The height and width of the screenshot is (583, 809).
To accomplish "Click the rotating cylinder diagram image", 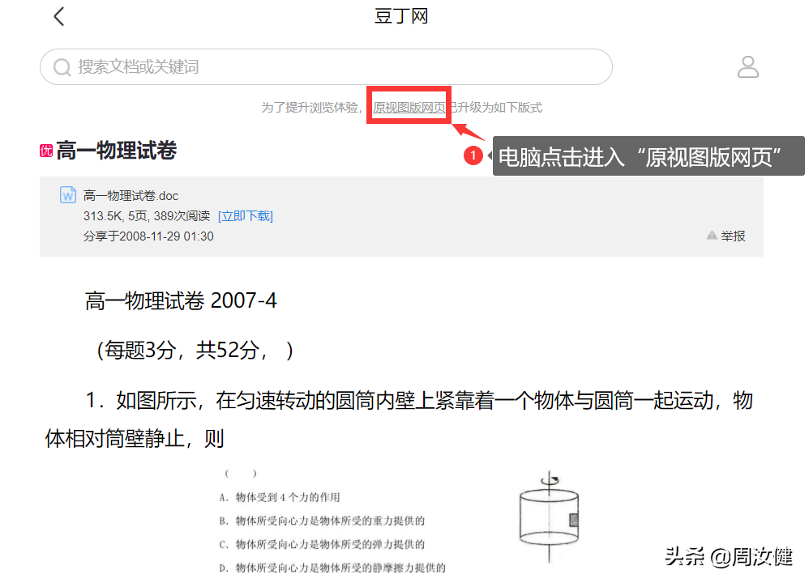I will coord(549,517).
